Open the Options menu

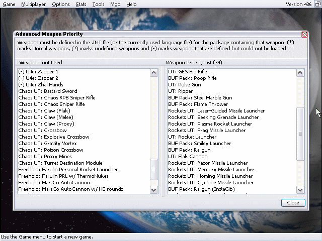point(61,5)
